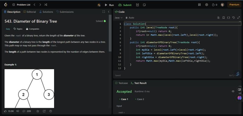Screen dimensions: 243x116
Task: Open the AI brain assistant icon
Action: pos(239,98)
